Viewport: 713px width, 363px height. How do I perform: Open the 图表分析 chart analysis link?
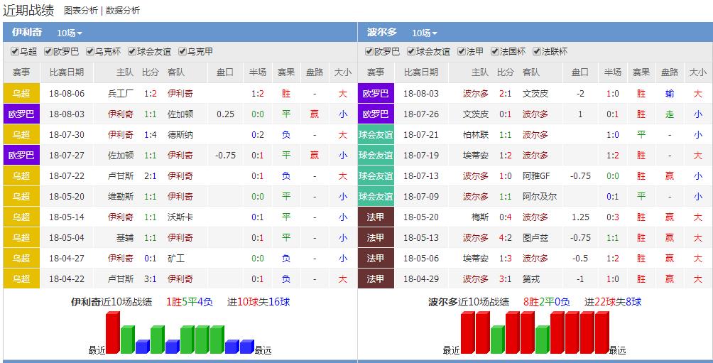(81, 11)
